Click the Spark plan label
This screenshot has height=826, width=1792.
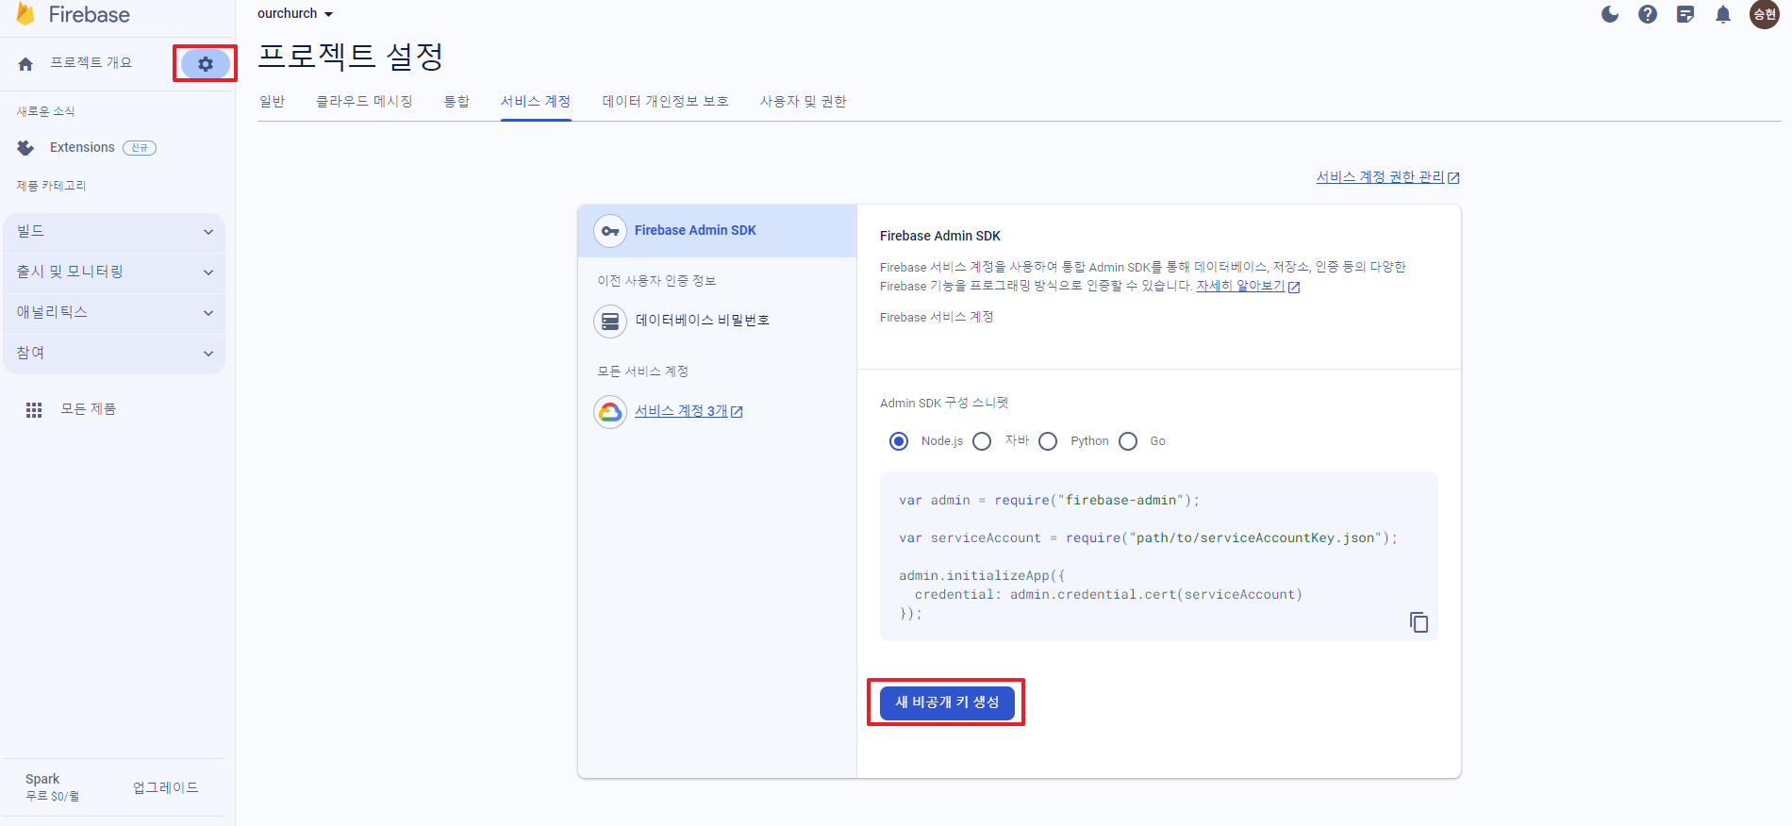click(x=42, y=780)
